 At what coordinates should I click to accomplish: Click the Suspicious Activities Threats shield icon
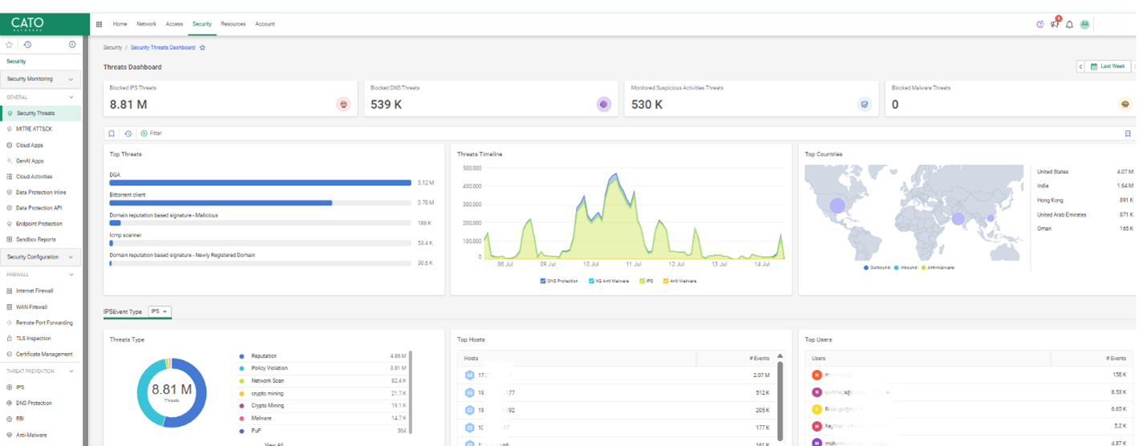[865, 104]
